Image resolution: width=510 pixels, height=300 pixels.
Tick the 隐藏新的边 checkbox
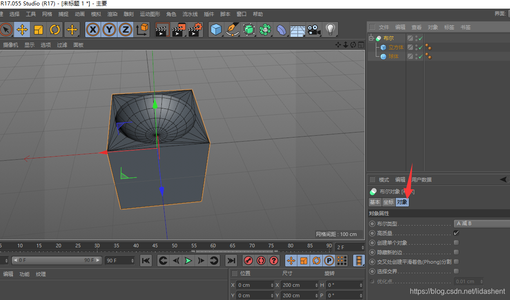456,252
